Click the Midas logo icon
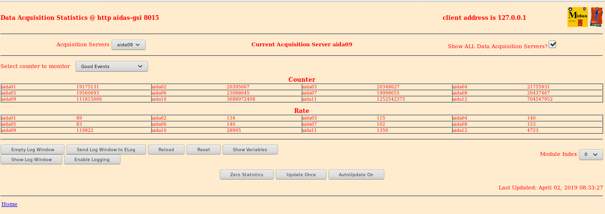The image size is (605, 214). (x=577, y=17)
